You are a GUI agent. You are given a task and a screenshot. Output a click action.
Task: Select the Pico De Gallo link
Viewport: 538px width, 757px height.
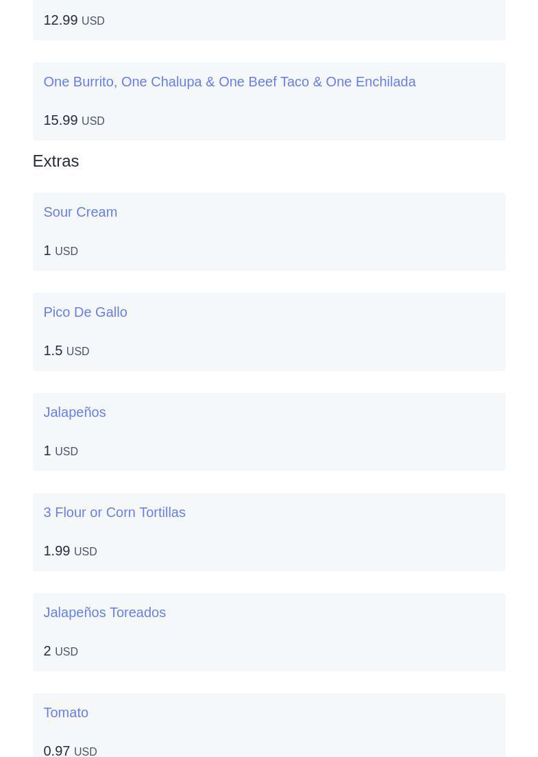click(85, 312)
